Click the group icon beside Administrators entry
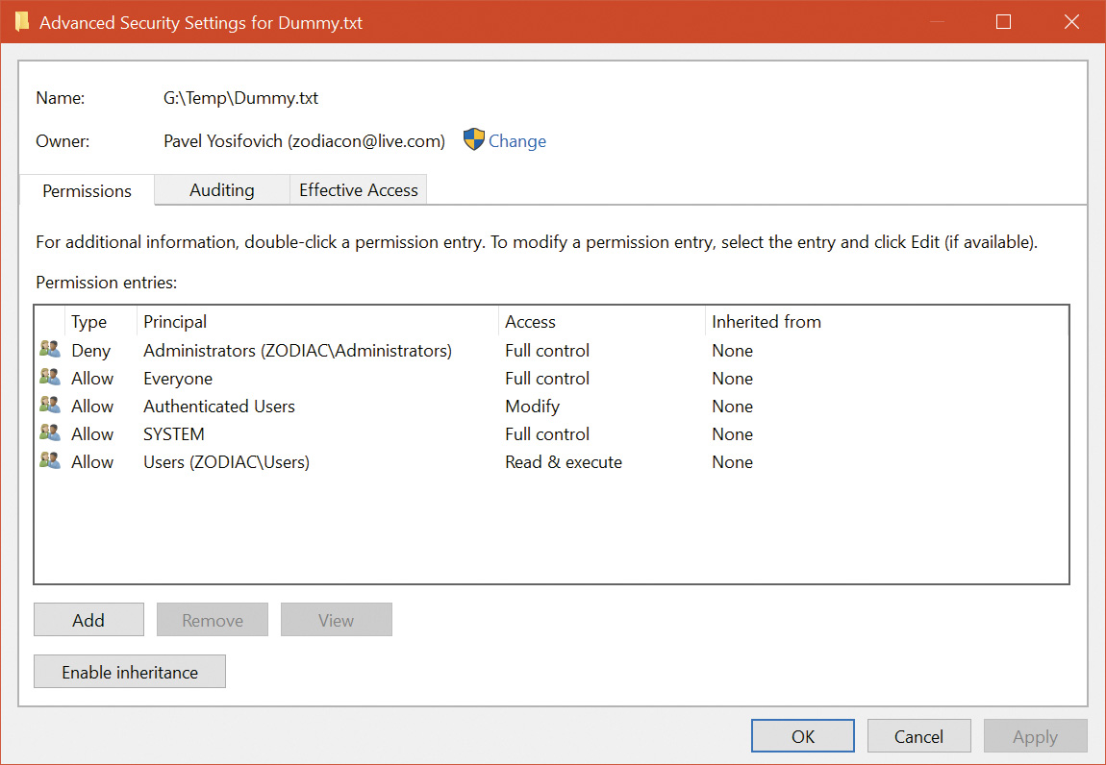The image size is (1106, 765). coord(50,350)
